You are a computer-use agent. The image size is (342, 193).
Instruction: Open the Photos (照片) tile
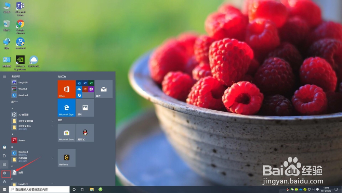click(85, 108)
